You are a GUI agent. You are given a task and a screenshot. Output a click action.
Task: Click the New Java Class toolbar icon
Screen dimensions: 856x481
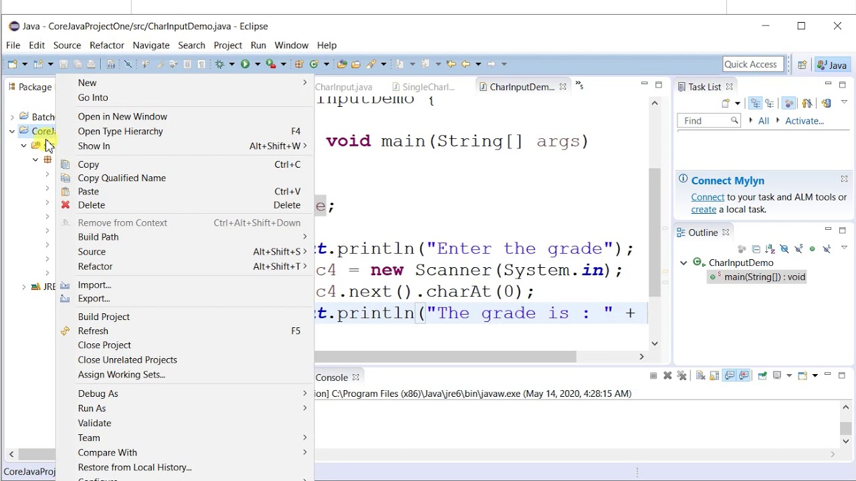click(314, 64)
